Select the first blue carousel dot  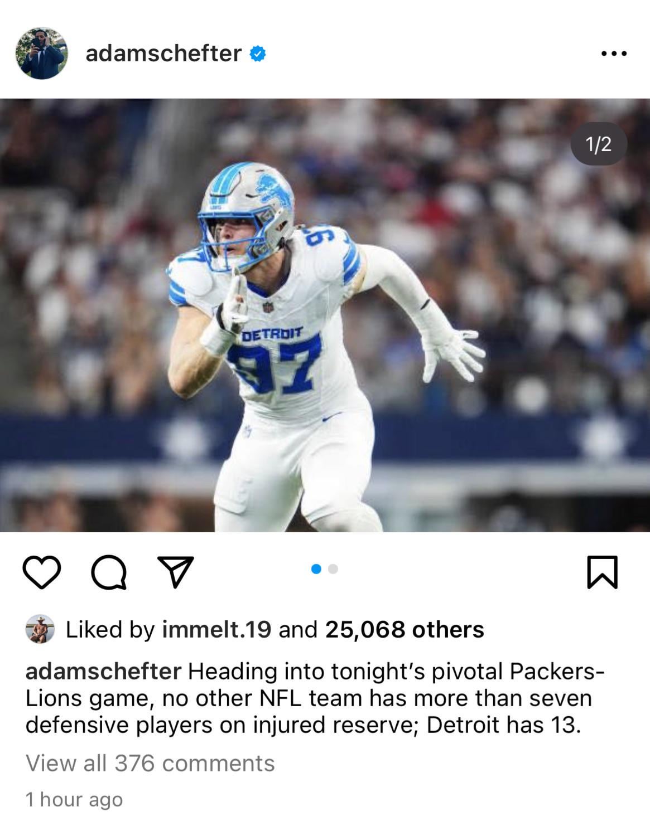[316, 569]
